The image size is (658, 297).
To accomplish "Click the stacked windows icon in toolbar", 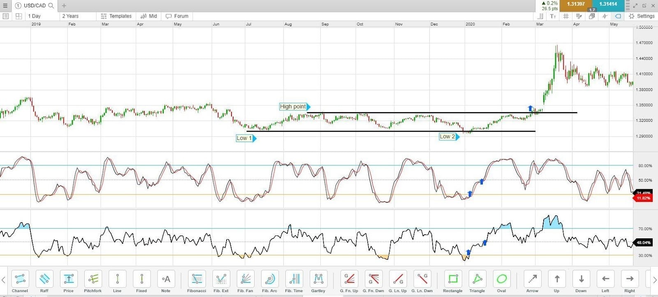I will pyautogui.click(x=592, y=16).
